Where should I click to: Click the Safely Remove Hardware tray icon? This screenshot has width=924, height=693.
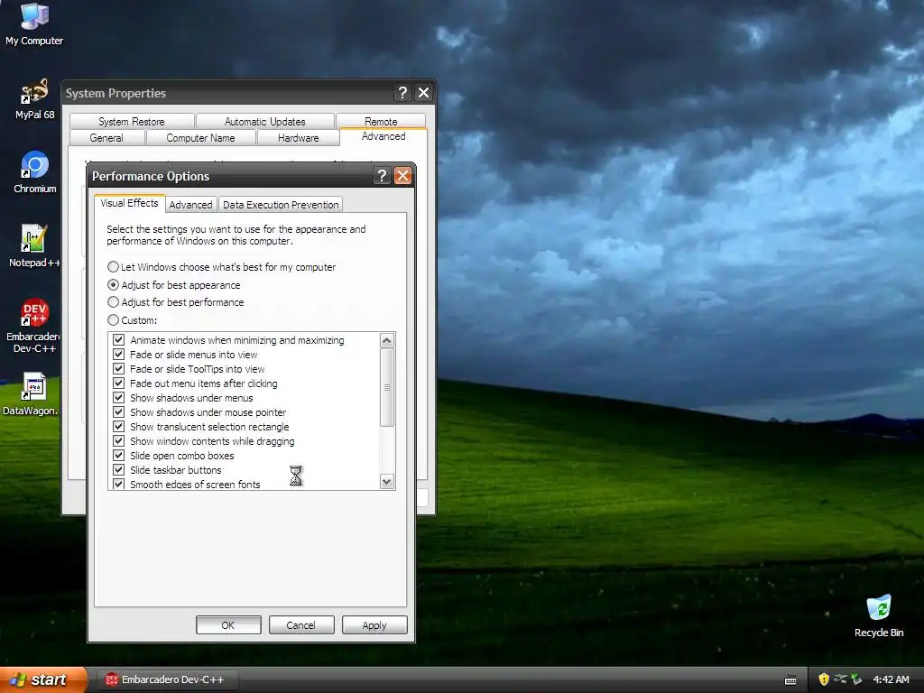click(856, 679)
